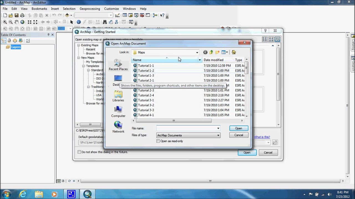Click the file list horizontal scrollbar
Image resolution: width=355 pixels, height=199 pixels.
(174, 121)
